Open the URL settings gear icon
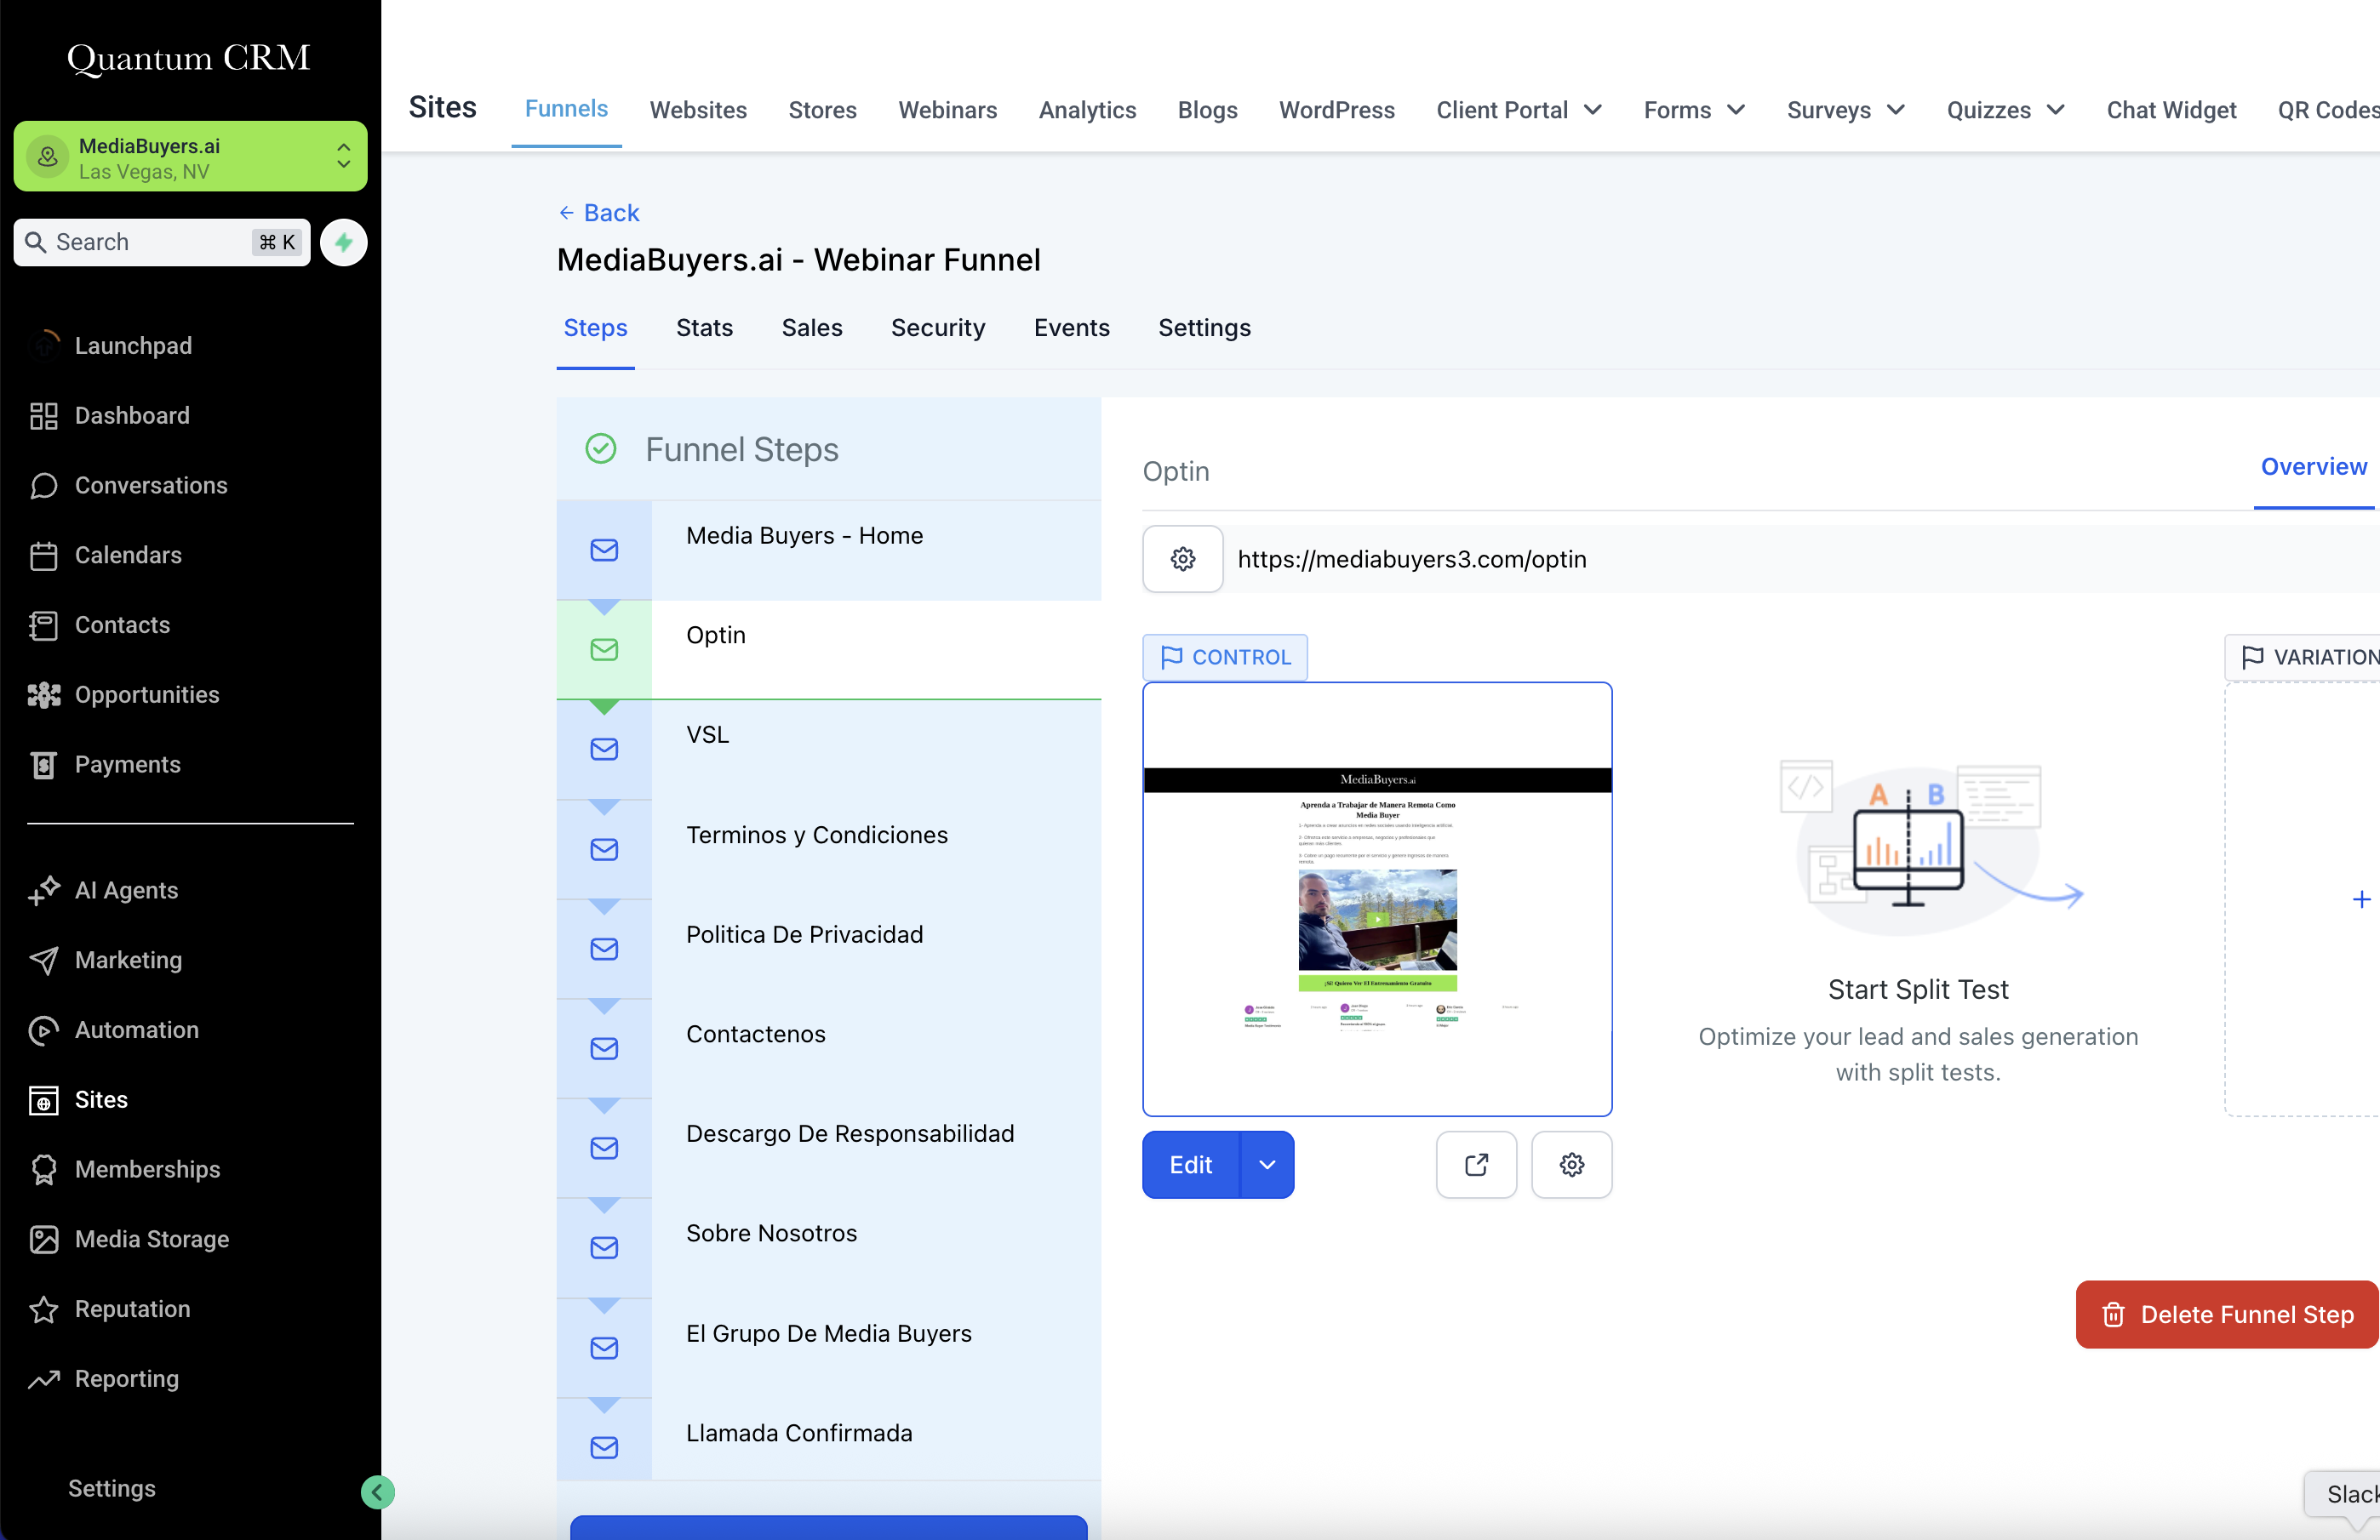This screenshot has width=2380, height=1540. coord(1182,559)
